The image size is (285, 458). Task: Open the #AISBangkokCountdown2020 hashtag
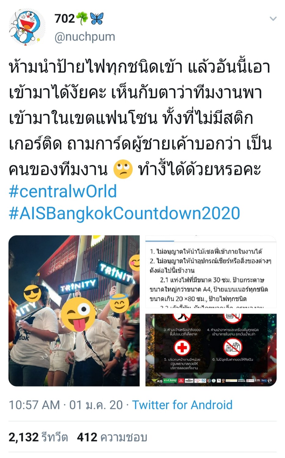[x=124, y=213]
